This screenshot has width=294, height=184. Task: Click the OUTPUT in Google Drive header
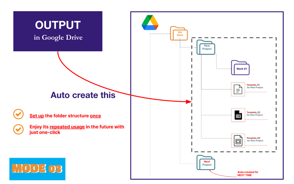[58, 31]
